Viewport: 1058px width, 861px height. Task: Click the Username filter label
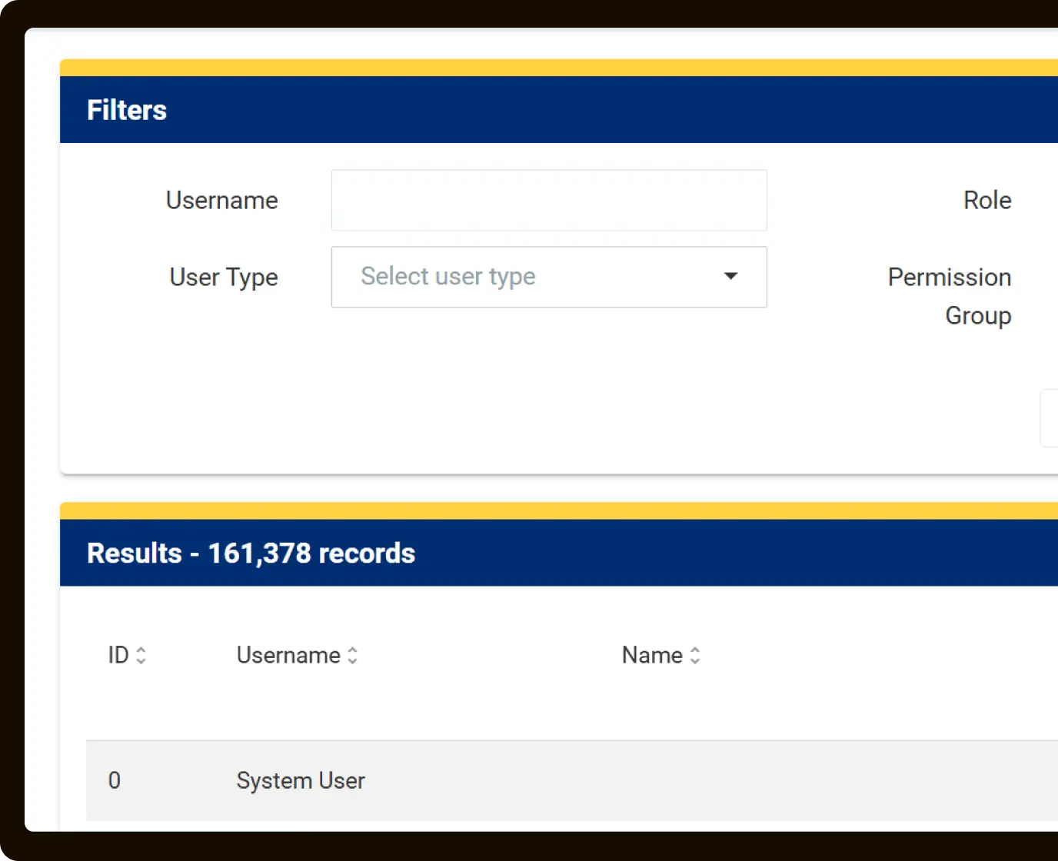221,200
